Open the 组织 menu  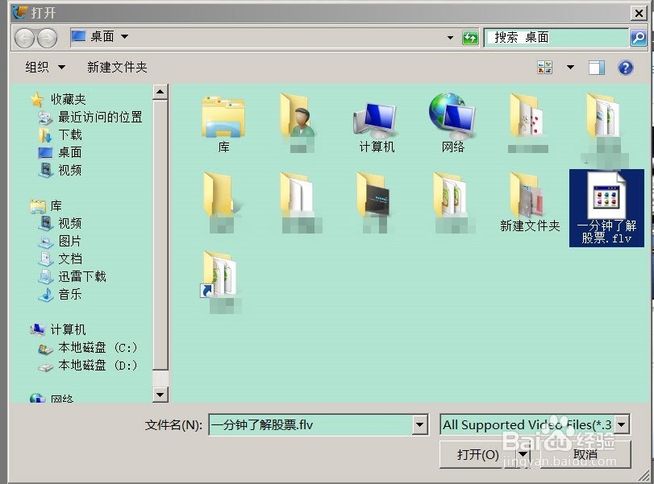tap(38, 67)
